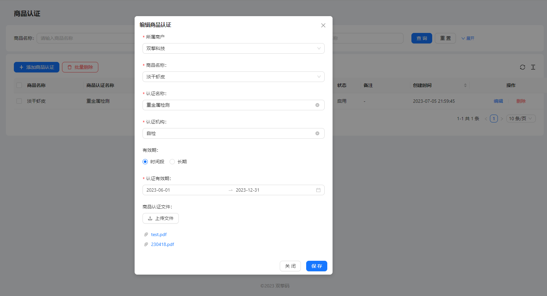Click 删除 link in the 淡干虾皮 row

click(521, 101)
